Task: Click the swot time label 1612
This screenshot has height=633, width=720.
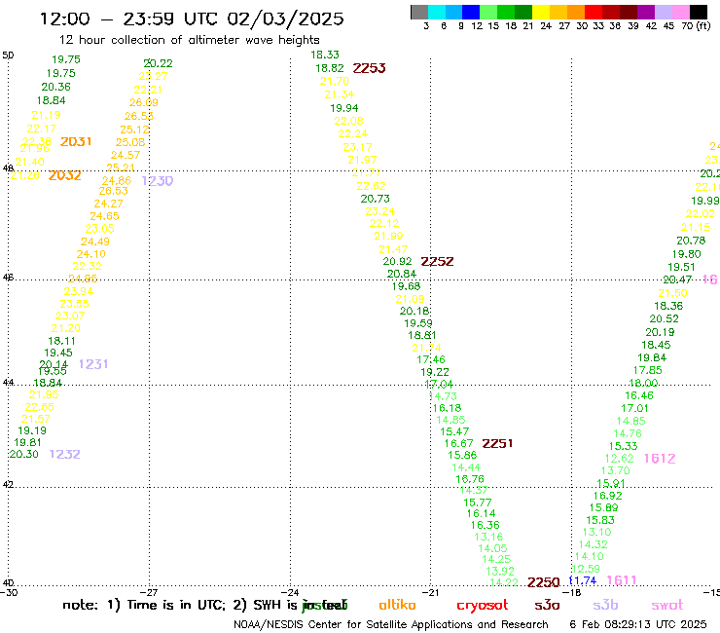Action: coord(660,459)
